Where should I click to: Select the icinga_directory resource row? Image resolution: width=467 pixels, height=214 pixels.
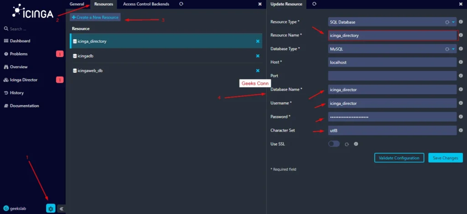(x=166, y=41)
